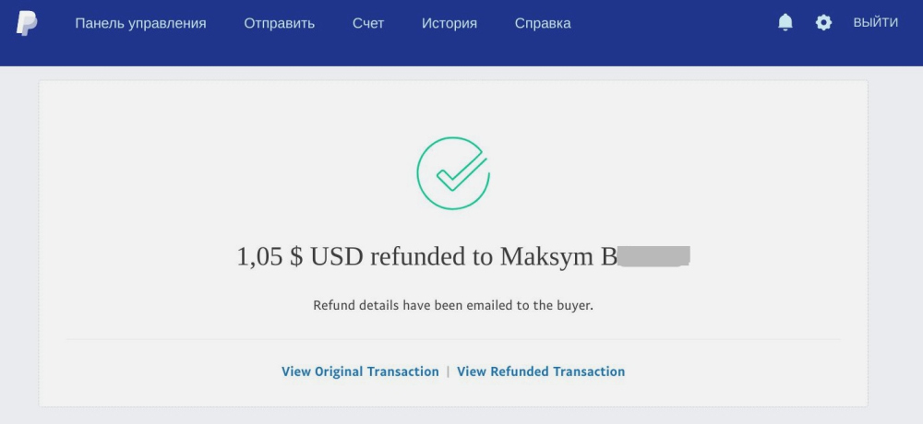Click the greyed-out redacted surname block

(x=654, y=256)
